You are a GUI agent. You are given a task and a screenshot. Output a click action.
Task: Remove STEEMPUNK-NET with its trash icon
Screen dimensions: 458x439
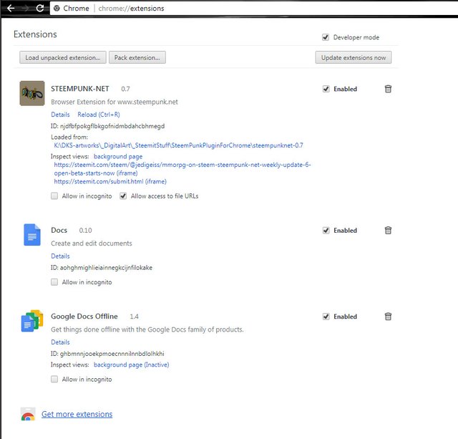tap(388, 89)
